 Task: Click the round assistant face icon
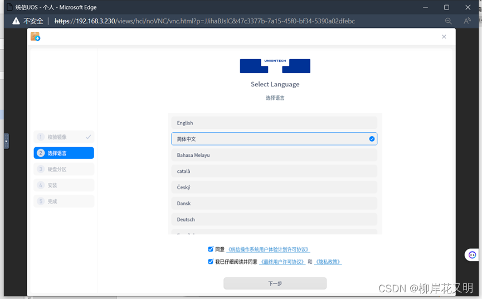472,255
